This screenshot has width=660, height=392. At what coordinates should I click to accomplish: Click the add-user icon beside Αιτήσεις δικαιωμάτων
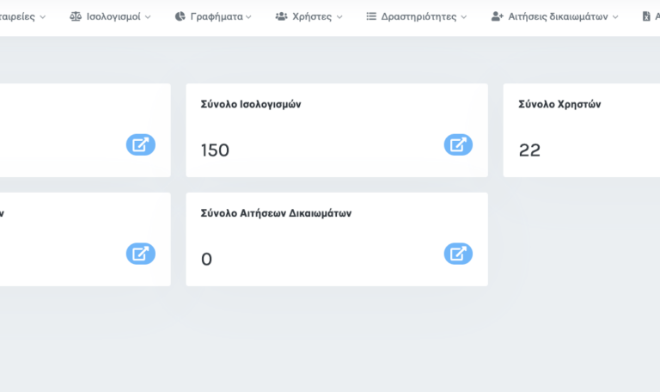pos(497,16)
